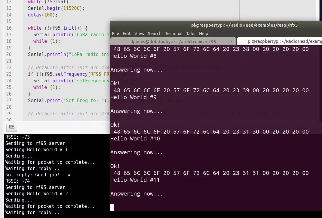Click the terminal window title bar
Screen dimensions: 322x218
pyautogui.click(x=216, y=25)
